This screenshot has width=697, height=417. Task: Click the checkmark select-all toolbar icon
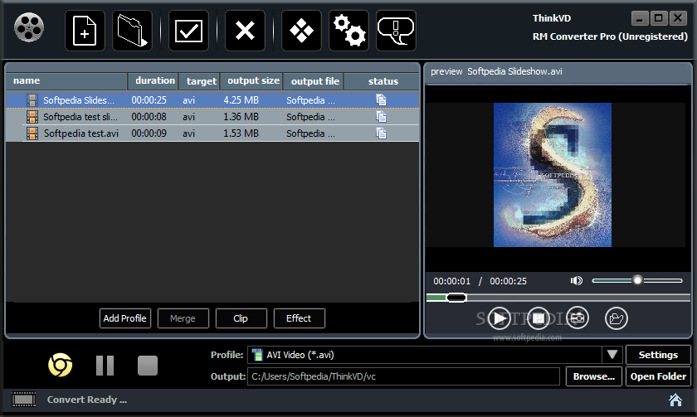click(188, 31)
